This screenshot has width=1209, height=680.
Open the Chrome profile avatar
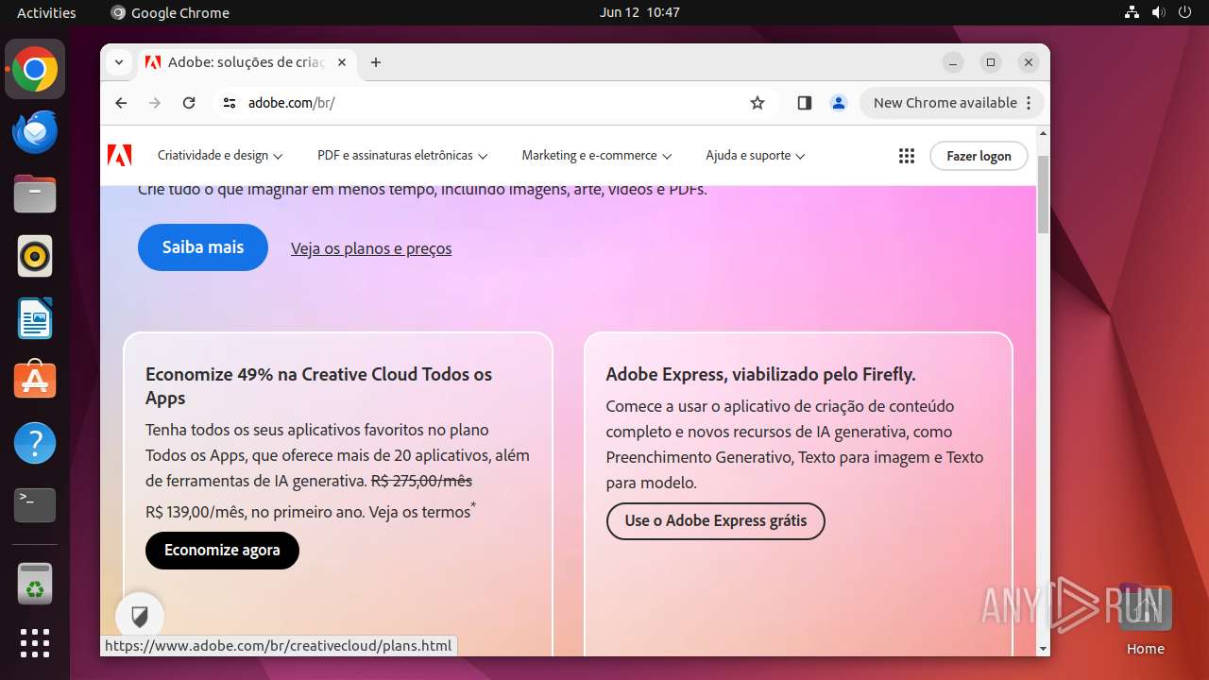(x=839, y=103)
